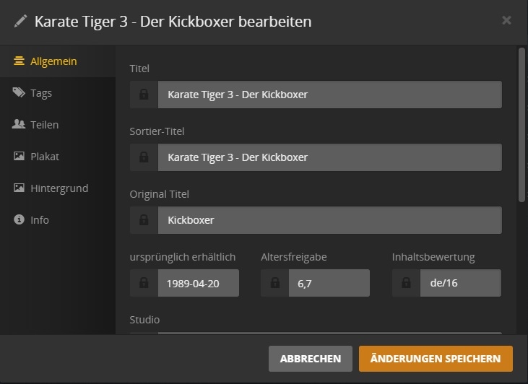The width and height of the screenshot is (528, 384).
Task: Click the Teilen people icon
Action: coord(19,124)
